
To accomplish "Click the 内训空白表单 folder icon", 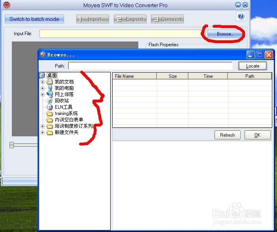I will (50, 120).
